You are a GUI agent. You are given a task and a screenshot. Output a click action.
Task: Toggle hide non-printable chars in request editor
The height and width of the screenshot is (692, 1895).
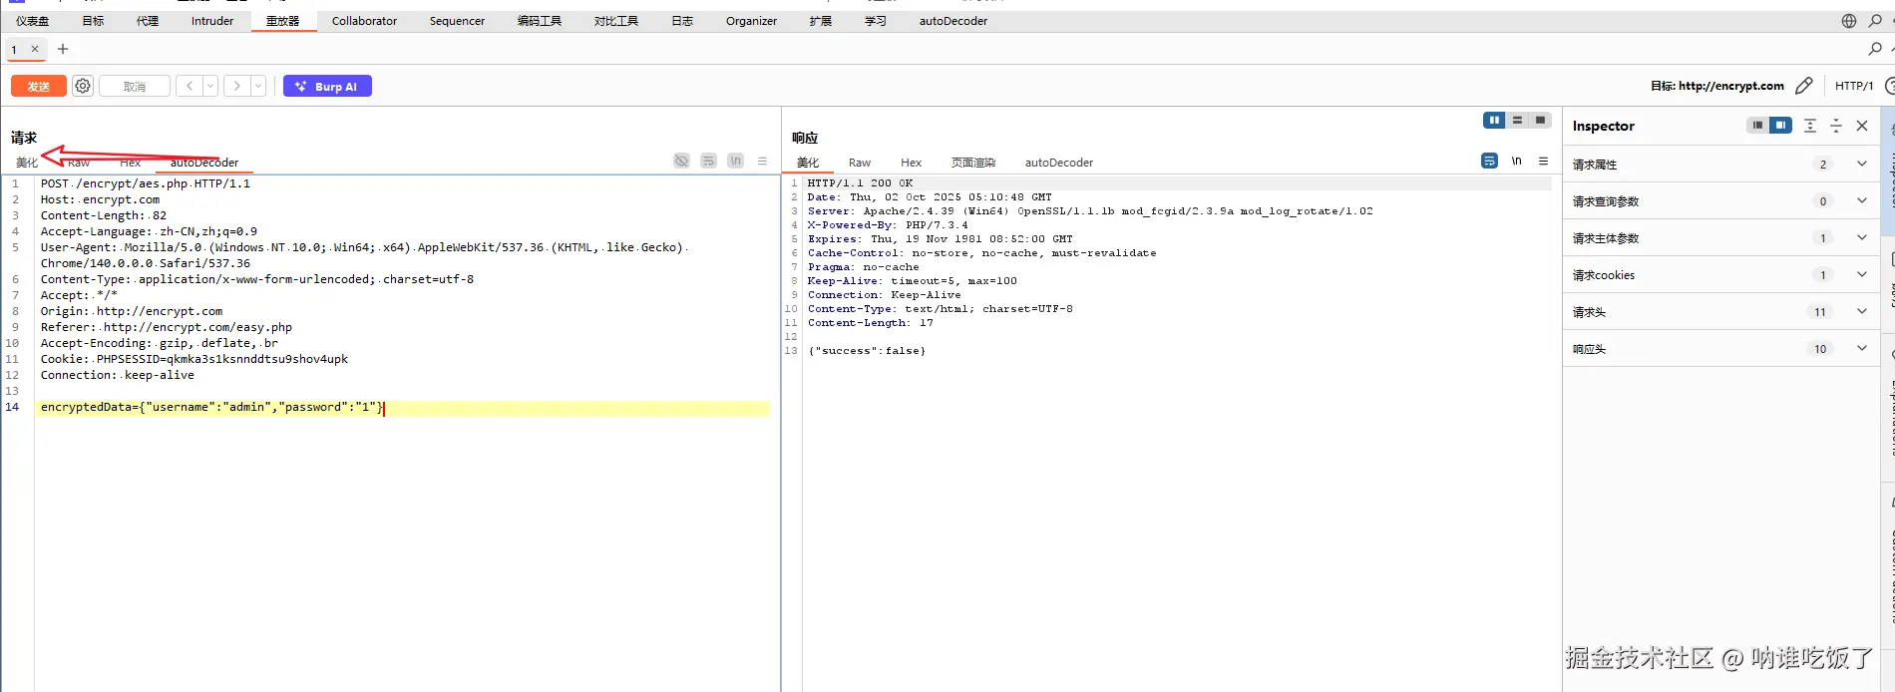tap(681, 161)
